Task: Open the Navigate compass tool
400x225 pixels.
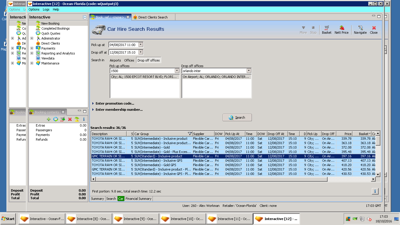Action: click(360, 30)
